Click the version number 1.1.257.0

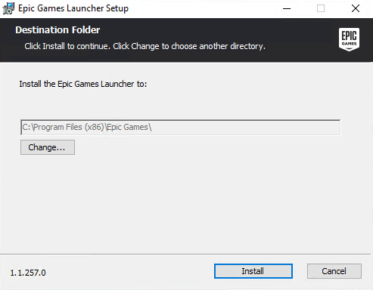tap(28, 273)
